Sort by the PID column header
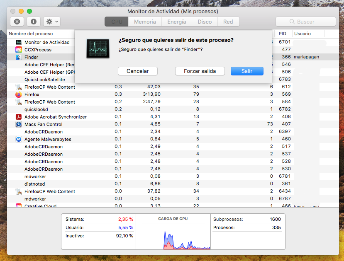This screenshot has height=261, width=344. 282,34
